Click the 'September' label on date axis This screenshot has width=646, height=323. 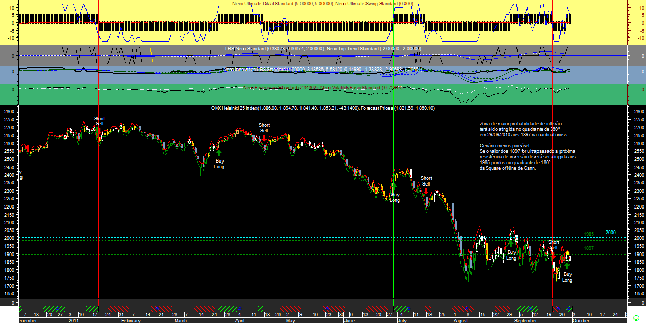525,320
